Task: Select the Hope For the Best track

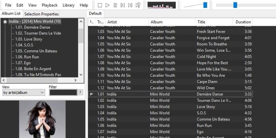Action: click(170, 63)
